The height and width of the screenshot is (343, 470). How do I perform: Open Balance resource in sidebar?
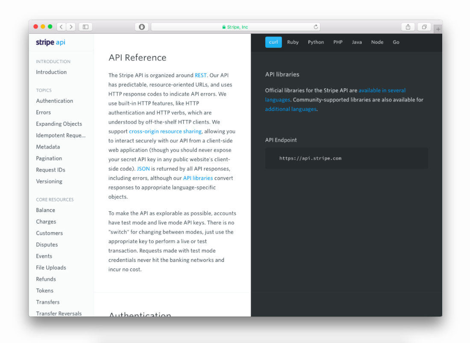point(46,210)
